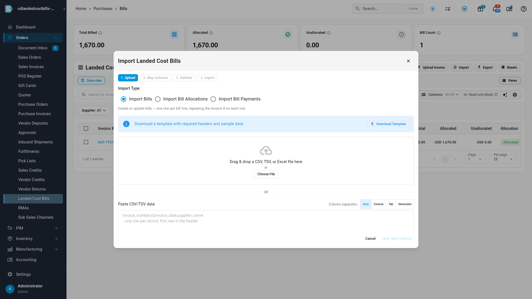Click Cancel in the import dialog
The width and height of the screenshot is (532, 299).
click(370, 239)
